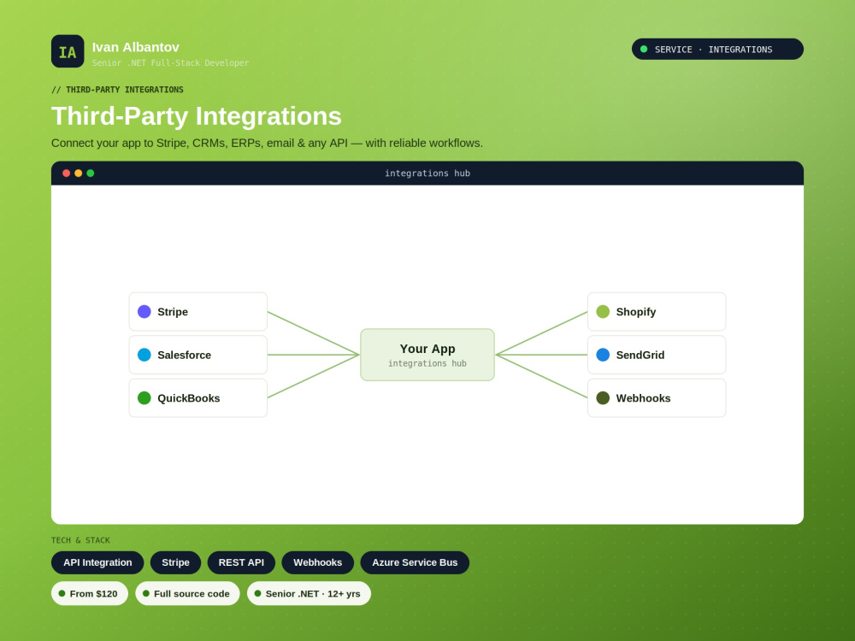855x641 pixels.
Task: Click the TECH & STACK label
Action: (80, 540)
